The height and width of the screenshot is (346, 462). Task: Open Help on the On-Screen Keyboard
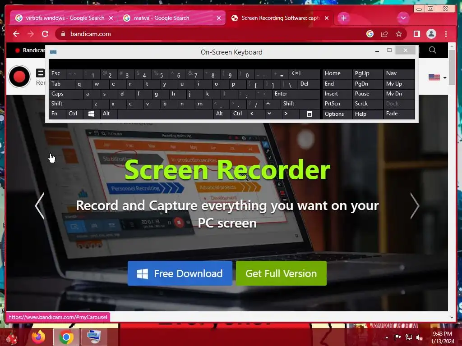pos(367,114)
